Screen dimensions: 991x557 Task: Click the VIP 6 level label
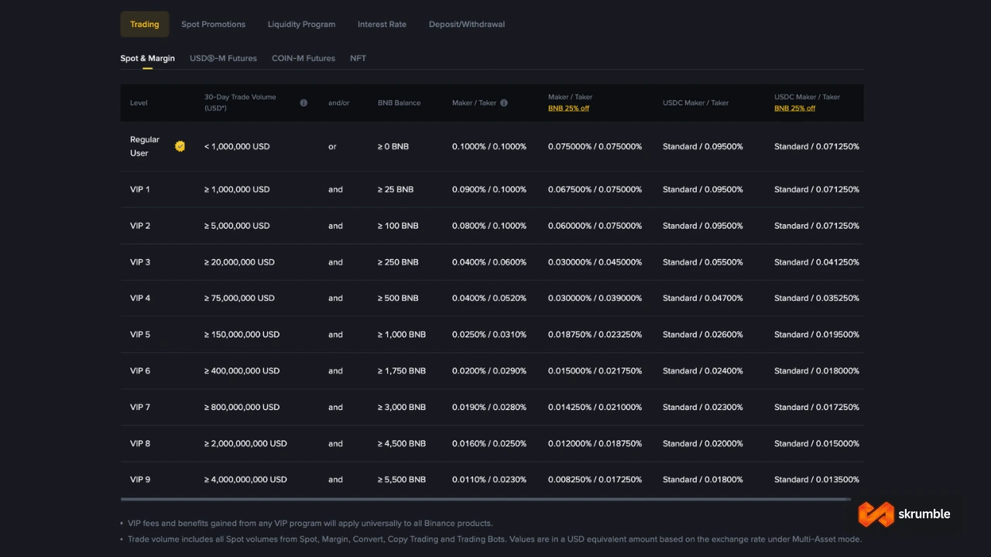click(140, 371)
